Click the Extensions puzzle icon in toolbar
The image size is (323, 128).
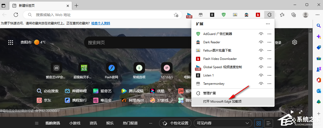pos(269,15)
